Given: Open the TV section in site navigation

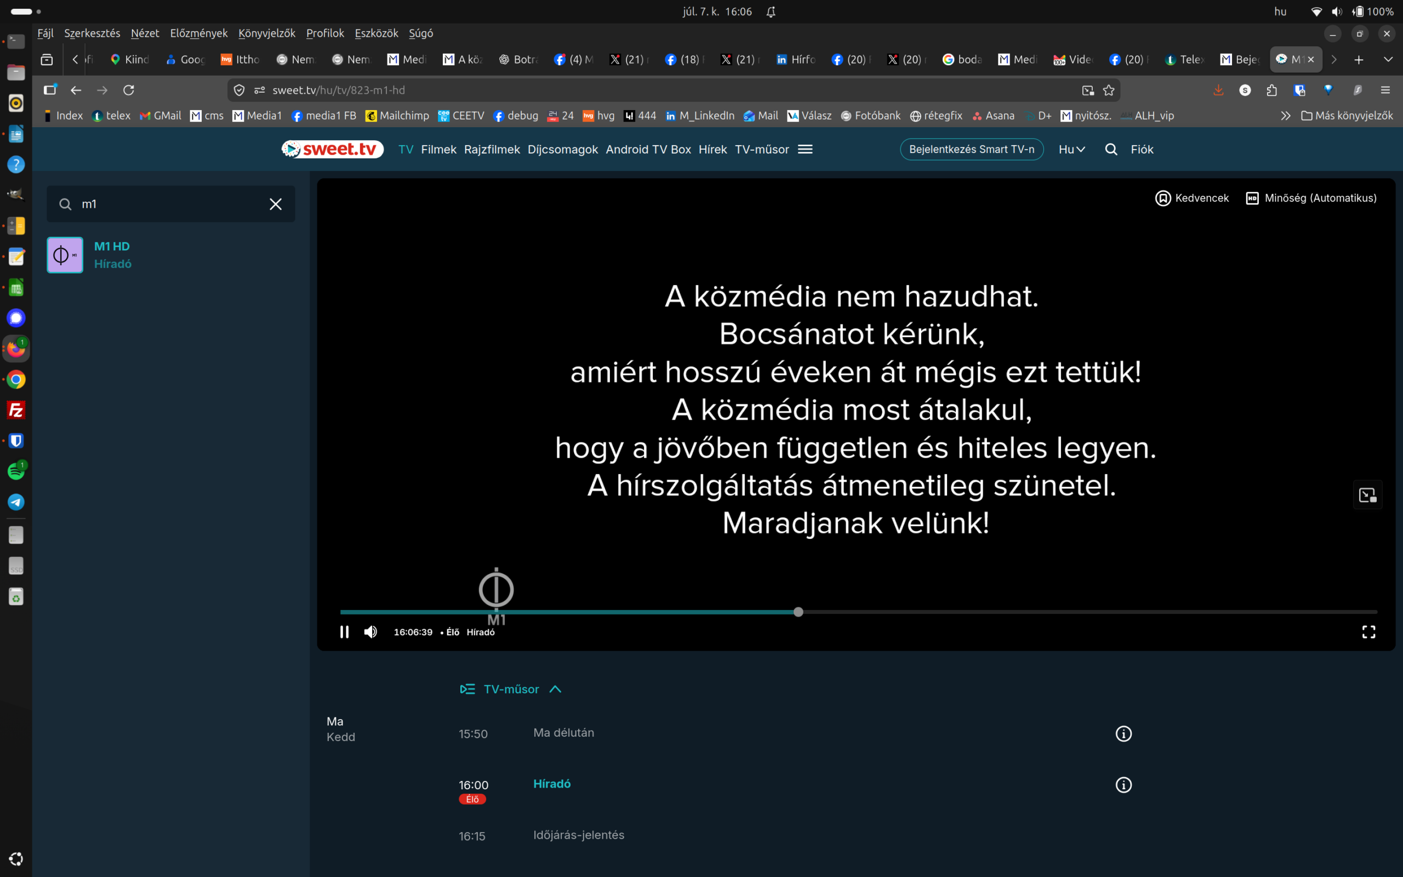Looking at the screenshot, I should point(406,149).
